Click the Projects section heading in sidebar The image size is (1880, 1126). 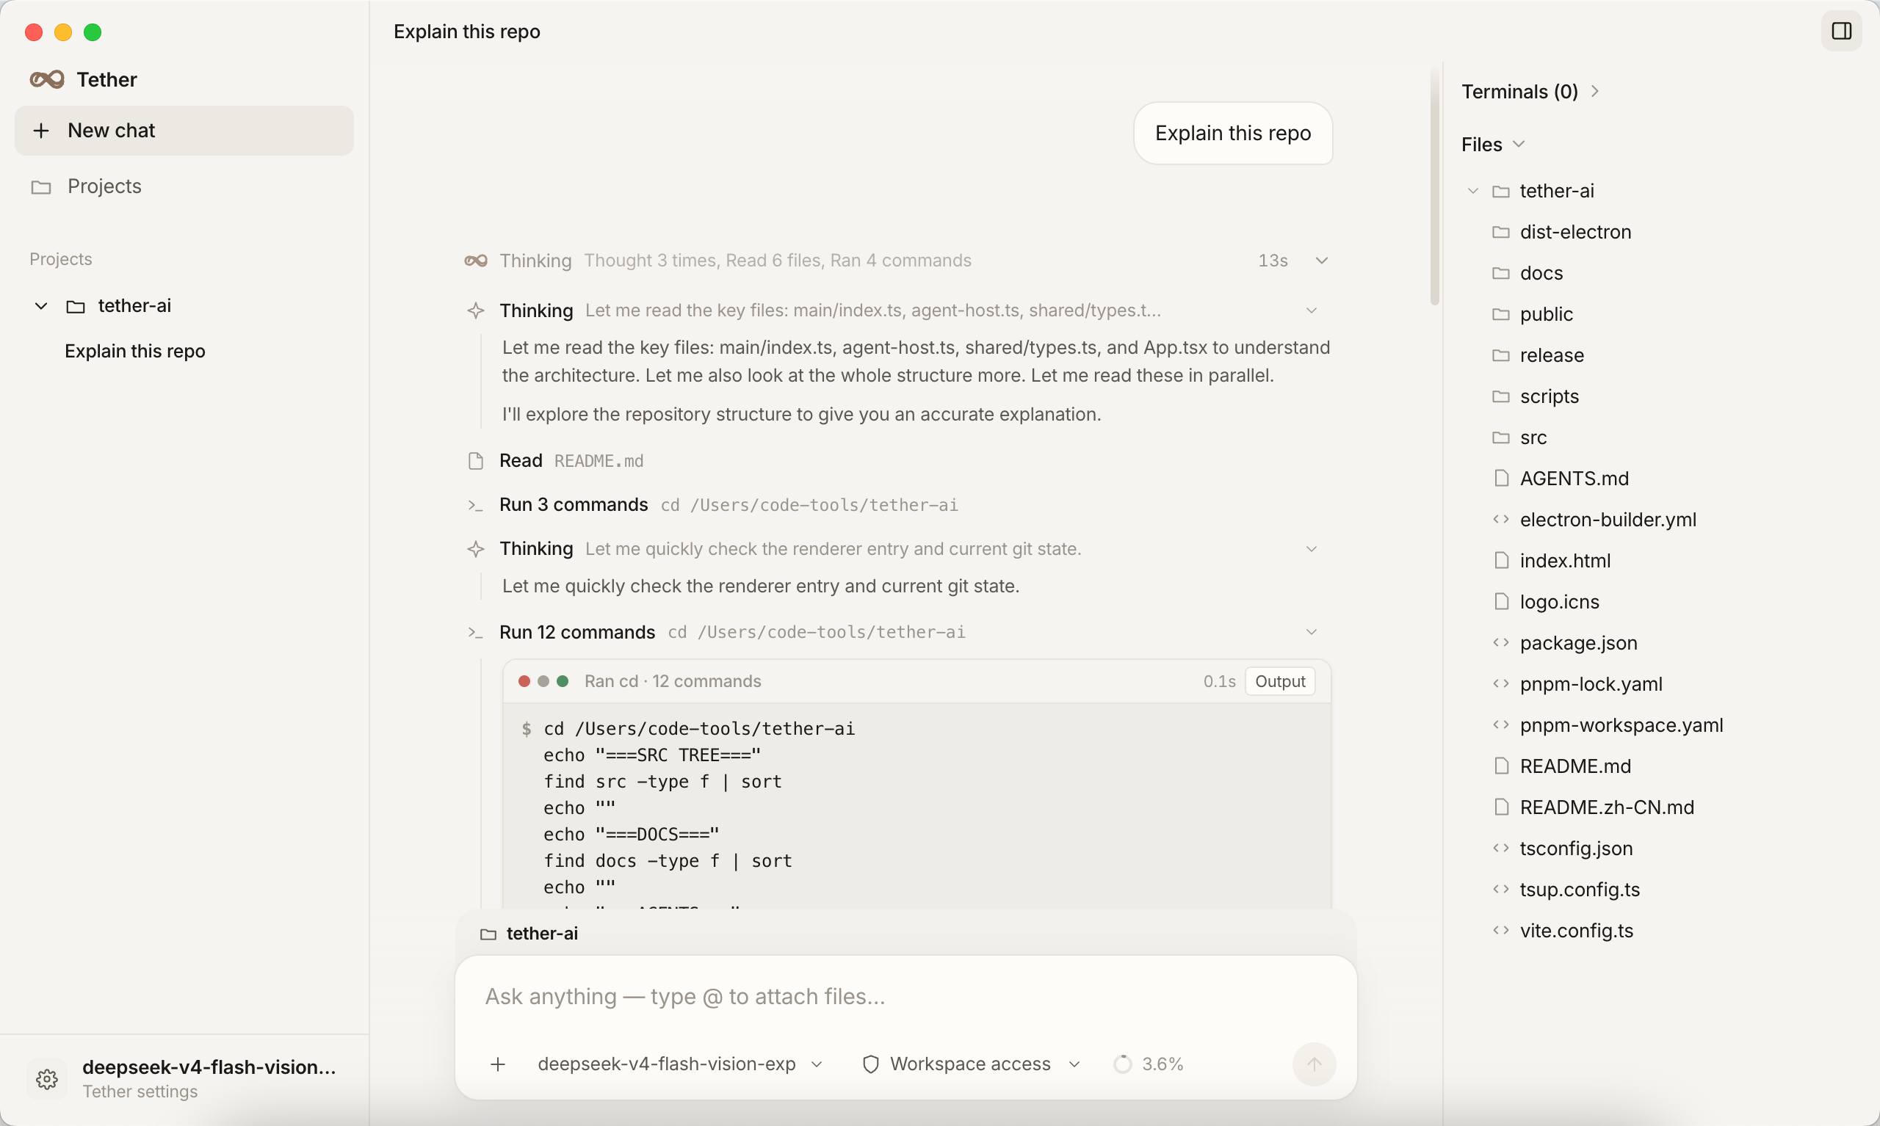pyautogui.click(x=61, y=258)
